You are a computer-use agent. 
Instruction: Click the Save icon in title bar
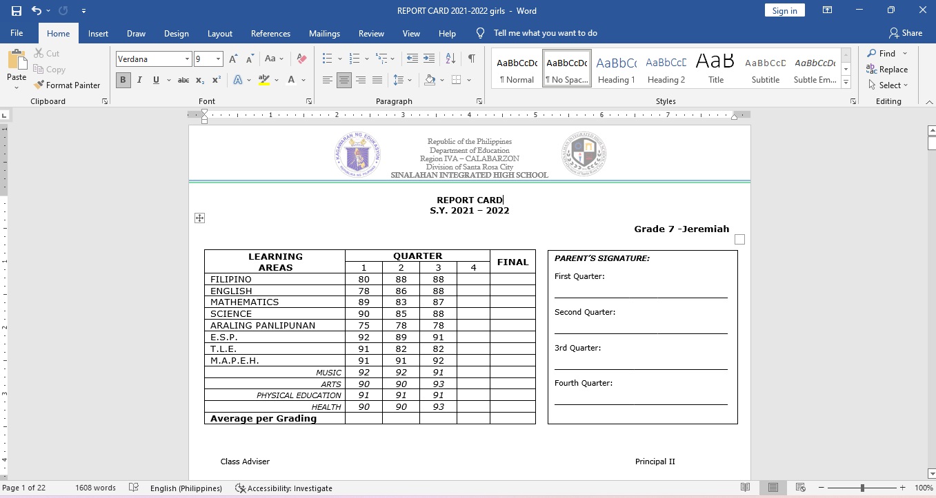(16, 11)
